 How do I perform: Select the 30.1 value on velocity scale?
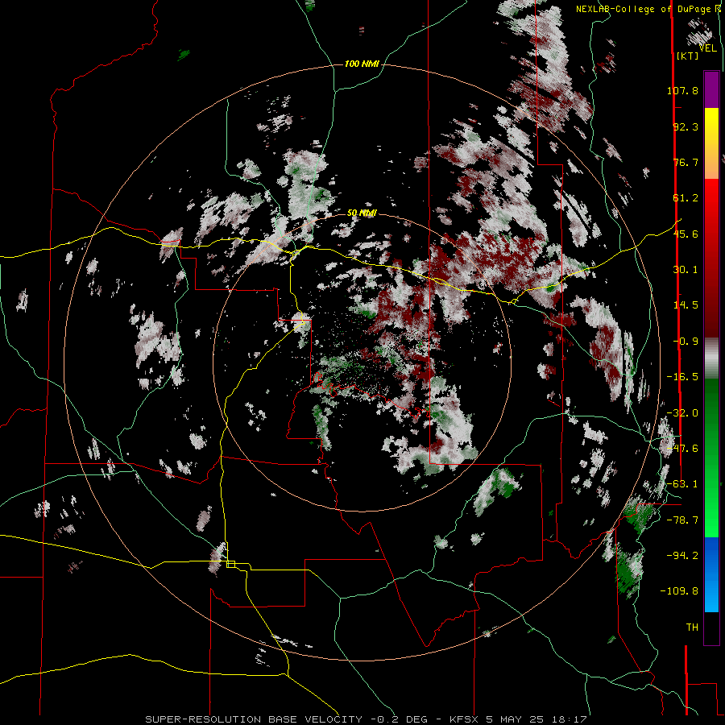(x=686, y=269)
